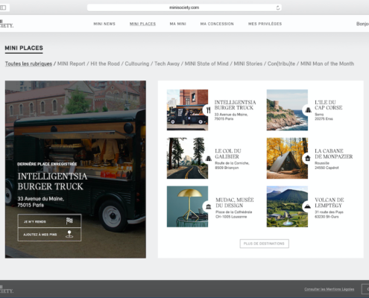Image resolution: width=369 pixels, height=298 pixels.
Task: Go to the MA CONCESSION section
Action: (x=217, y=24)
